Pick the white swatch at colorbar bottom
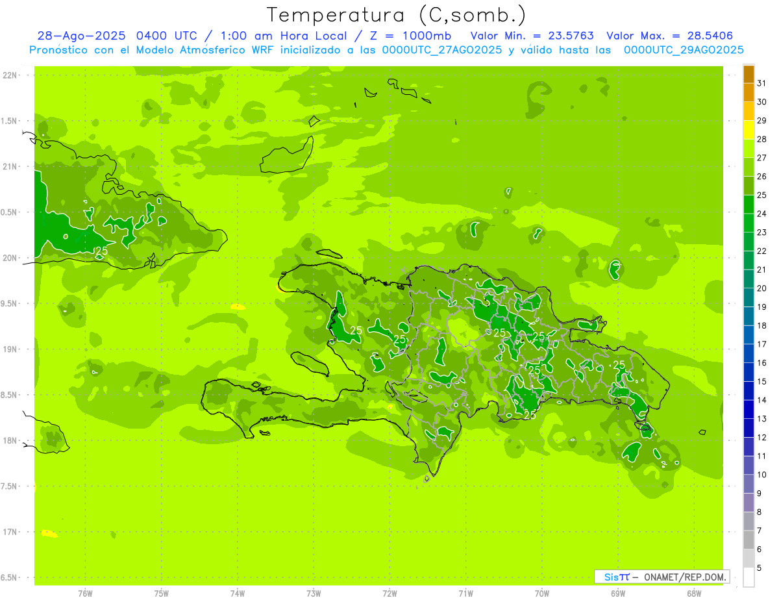Image resolution: width=779 pixels, height=602 pixels. [x=748, y=577]
